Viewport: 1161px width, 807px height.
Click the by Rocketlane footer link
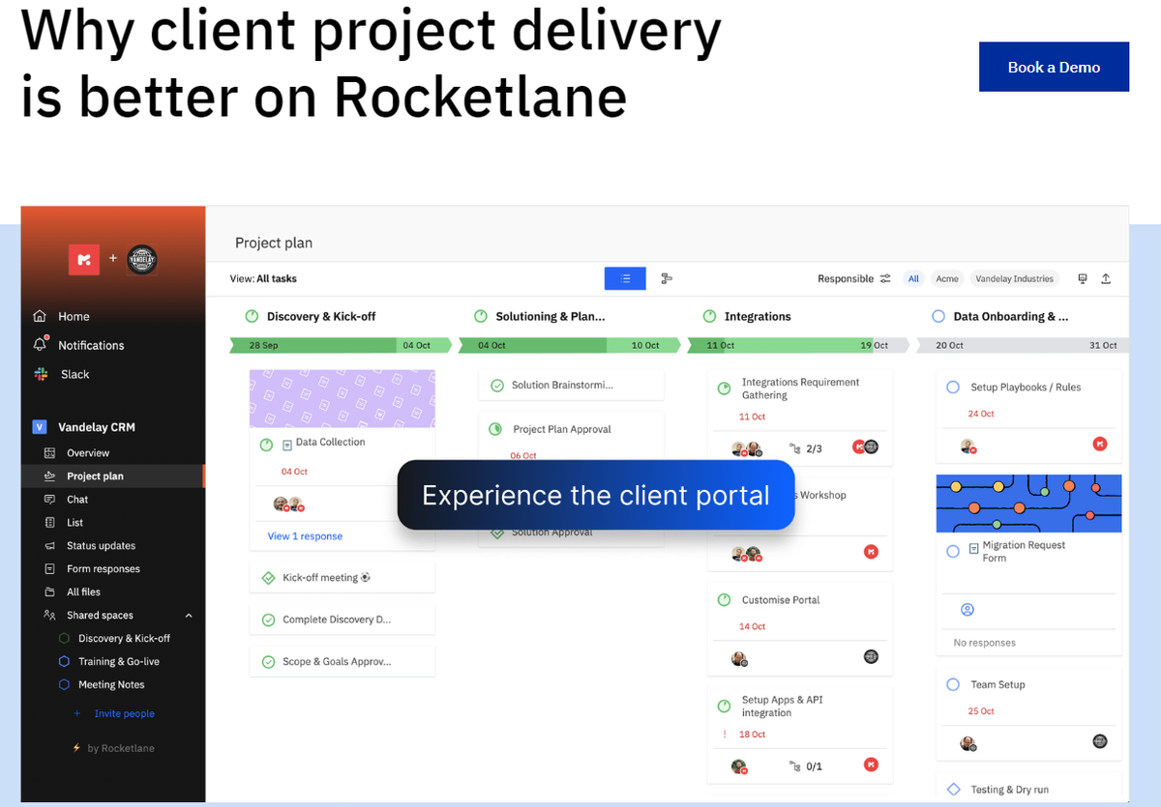pos(121,748)
